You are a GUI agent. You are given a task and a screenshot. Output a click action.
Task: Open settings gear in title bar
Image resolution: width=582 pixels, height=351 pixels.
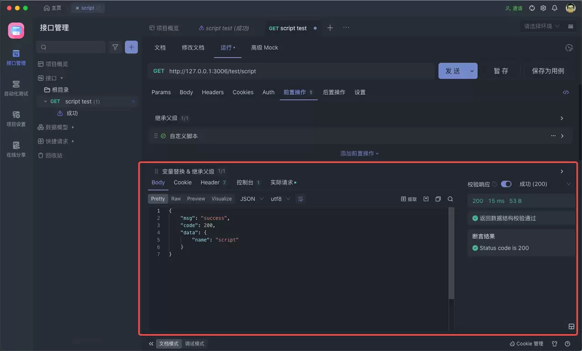point(543,8)
